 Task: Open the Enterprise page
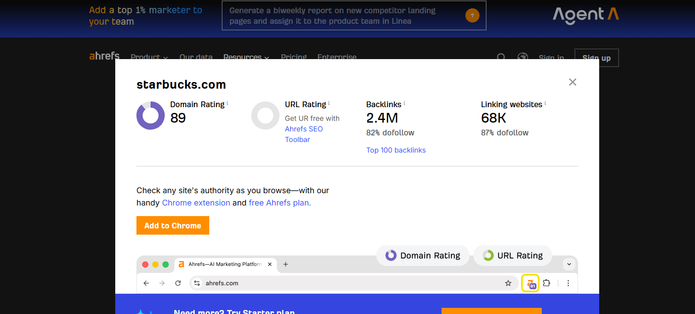[x=337, y=57]
